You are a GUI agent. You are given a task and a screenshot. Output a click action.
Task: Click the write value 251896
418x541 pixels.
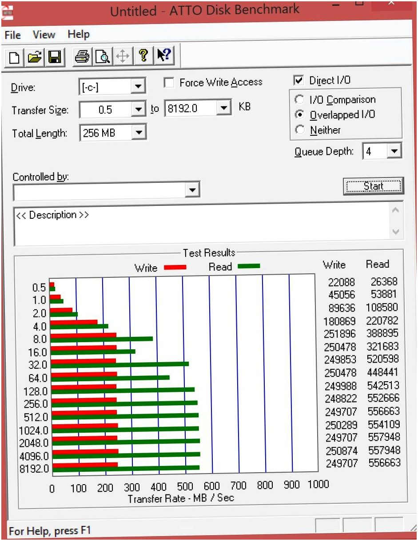click(340, 334)
